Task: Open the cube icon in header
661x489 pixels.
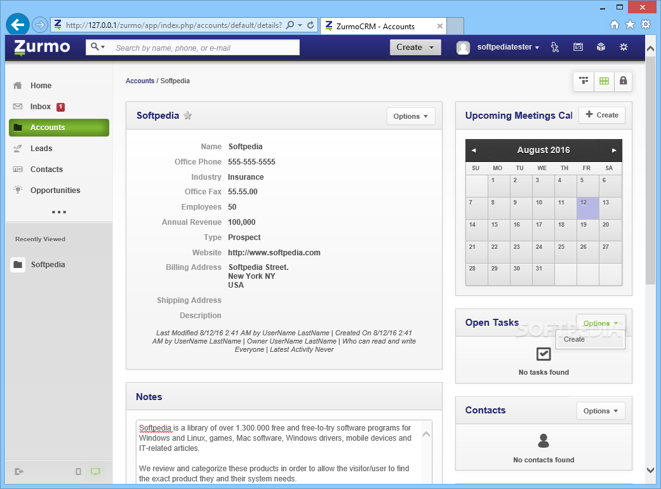Action: point(601,47)
